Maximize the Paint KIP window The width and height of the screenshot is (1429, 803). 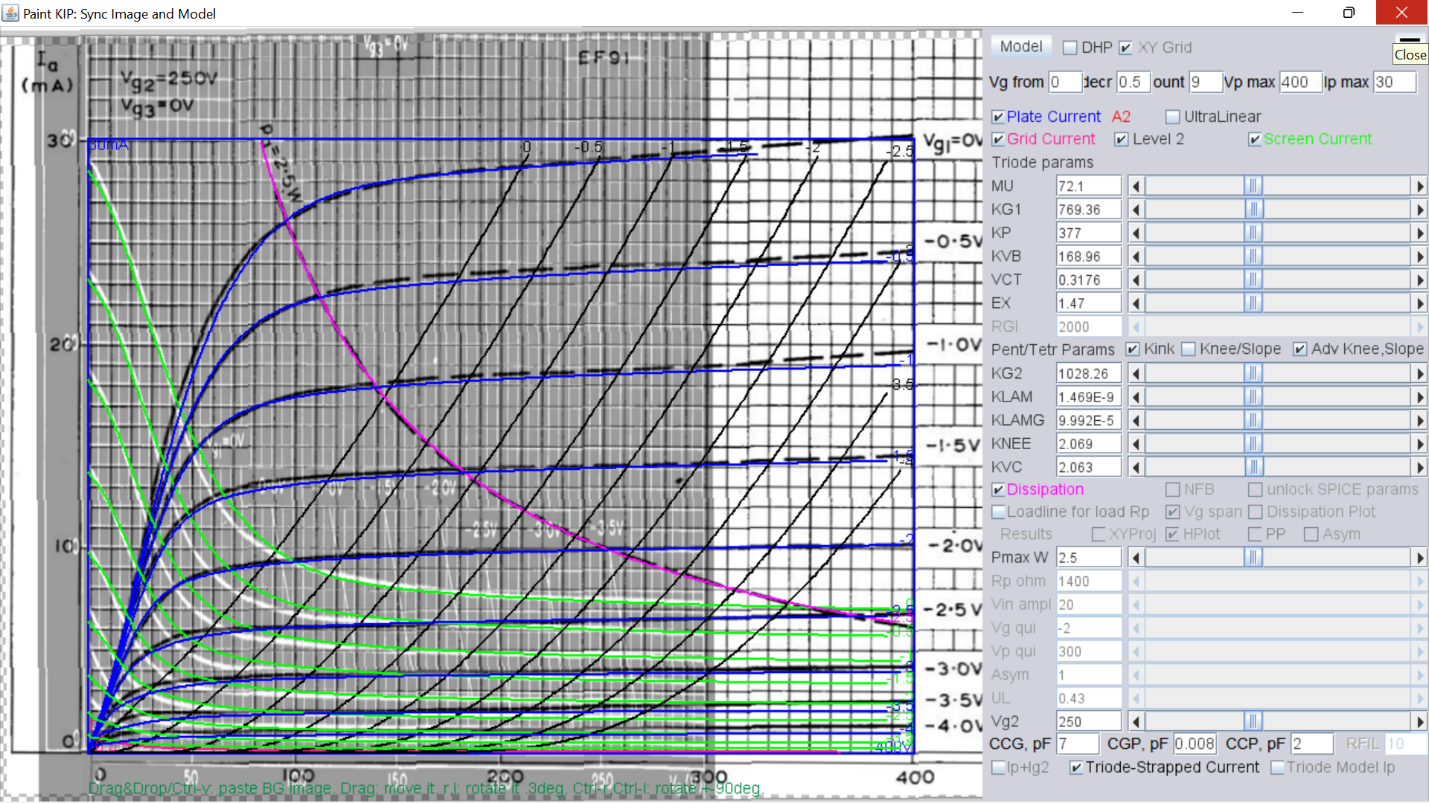coord(1349,13)
